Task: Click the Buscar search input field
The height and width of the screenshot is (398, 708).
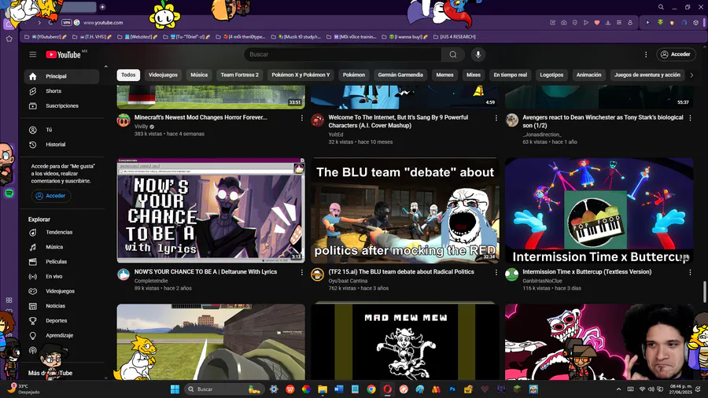Action: tap(343, 54)
